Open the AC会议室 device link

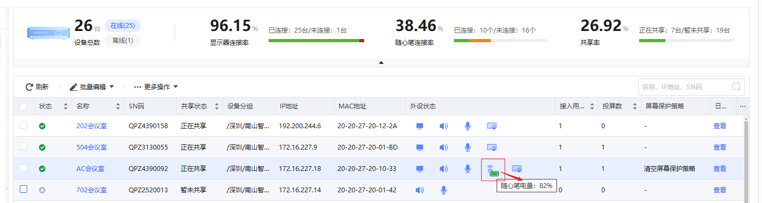90,169
